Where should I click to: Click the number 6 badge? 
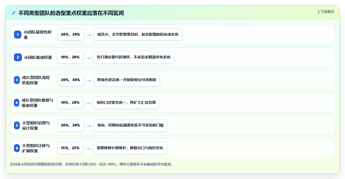click(17, 148)
